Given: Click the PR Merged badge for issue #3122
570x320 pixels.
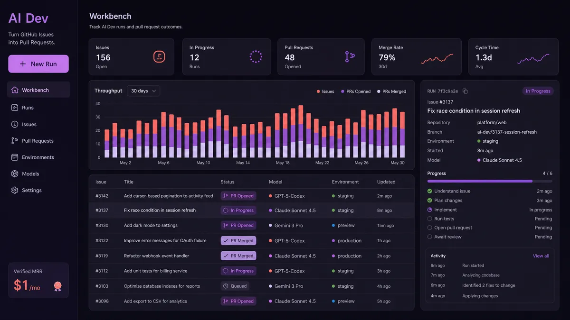Looking at the screenshot, I should coord(238,241).
